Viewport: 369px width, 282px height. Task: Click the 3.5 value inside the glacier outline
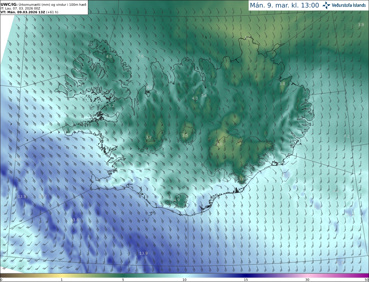pos(185,136)
